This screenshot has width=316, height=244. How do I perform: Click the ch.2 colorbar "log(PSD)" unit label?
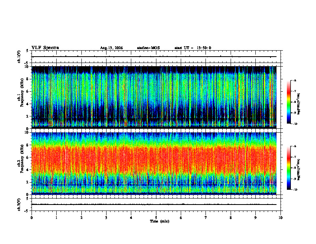pyautogui.click(x=299, y=169)
